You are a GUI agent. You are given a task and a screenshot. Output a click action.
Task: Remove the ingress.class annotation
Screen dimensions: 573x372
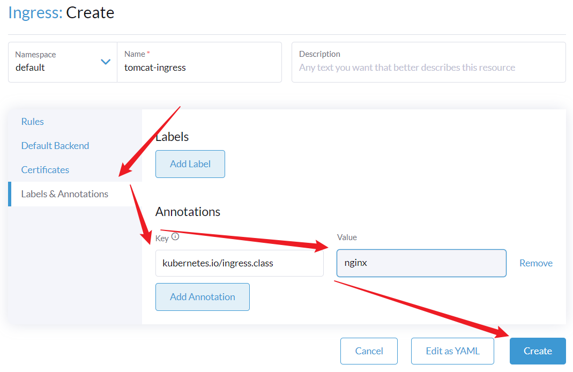click(535, 263)
